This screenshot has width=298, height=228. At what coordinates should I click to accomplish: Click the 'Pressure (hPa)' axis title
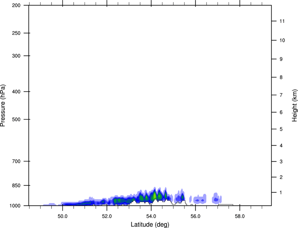[x=3, y=106]
